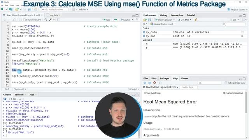Expand my_mod object details
Screen dimensions: 249x140
click(144, 36)
